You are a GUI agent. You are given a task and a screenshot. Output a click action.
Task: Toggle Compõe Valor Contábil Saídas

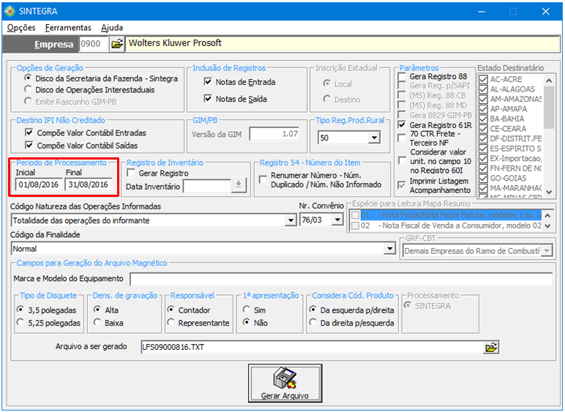pos(29,145)
